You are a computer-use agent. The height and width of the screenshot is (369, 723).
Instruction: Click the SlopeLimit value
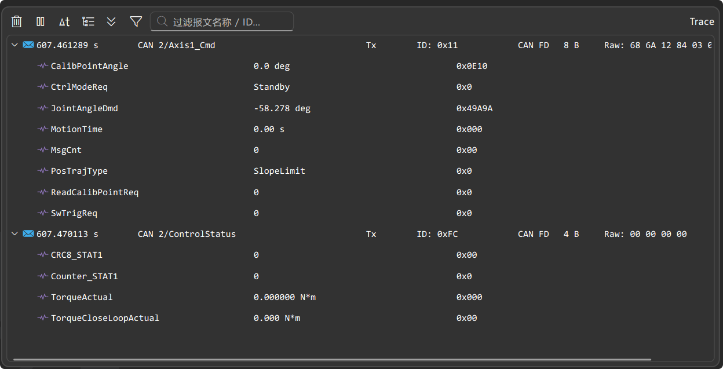279,171
